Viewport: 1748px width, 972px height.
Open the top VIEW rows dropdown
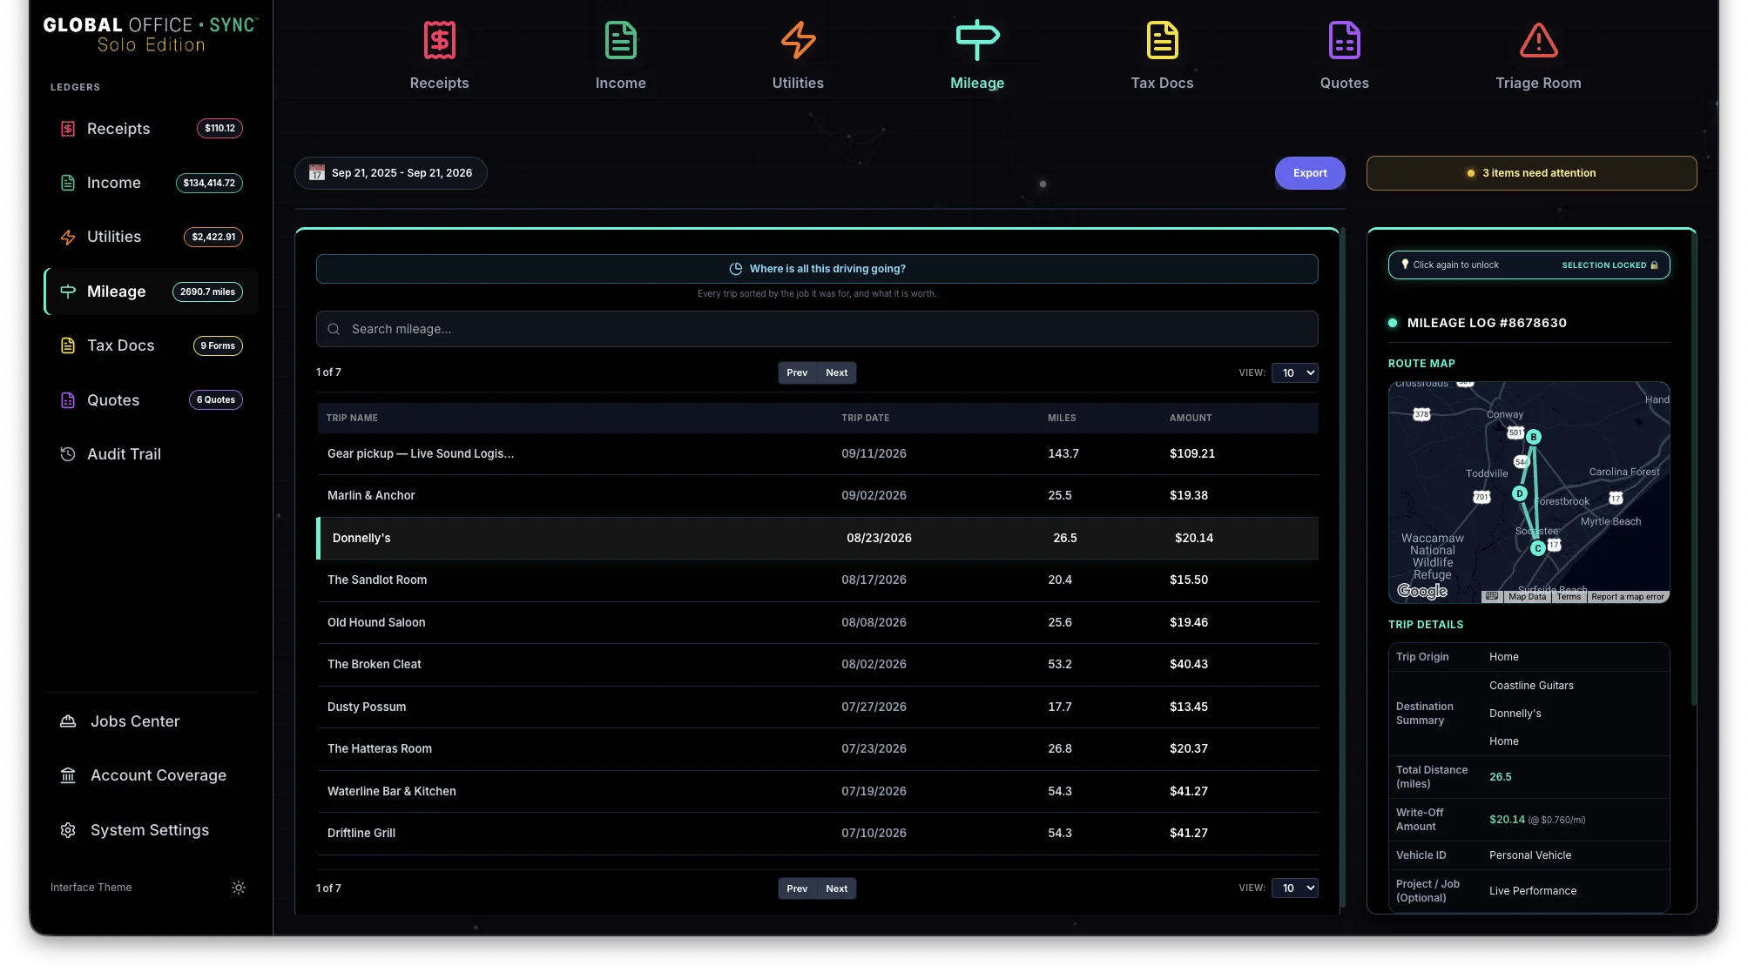[x=1294, y=372]
